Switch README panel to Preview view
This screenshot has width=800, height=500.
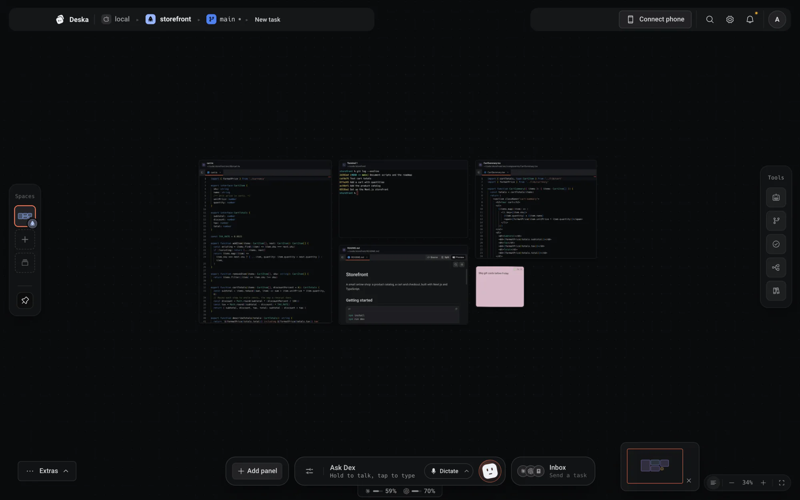click(x=458, y=257)
